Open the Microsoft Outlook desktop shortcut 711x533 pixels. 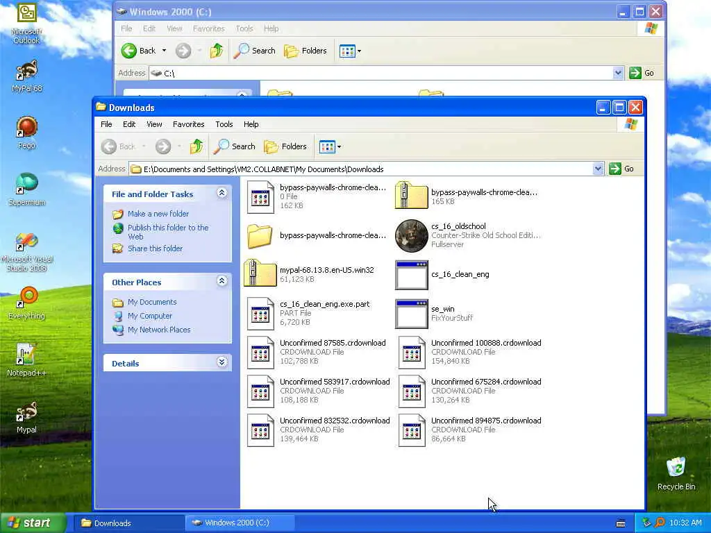(x=26, y=24)
